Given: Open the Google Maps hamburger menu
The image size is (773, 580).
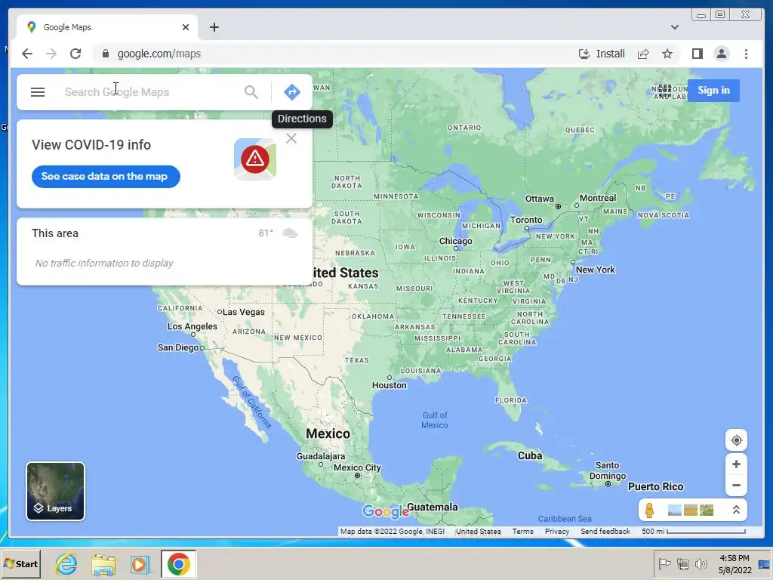Looking at the screenshot, I should pos(38,91).
